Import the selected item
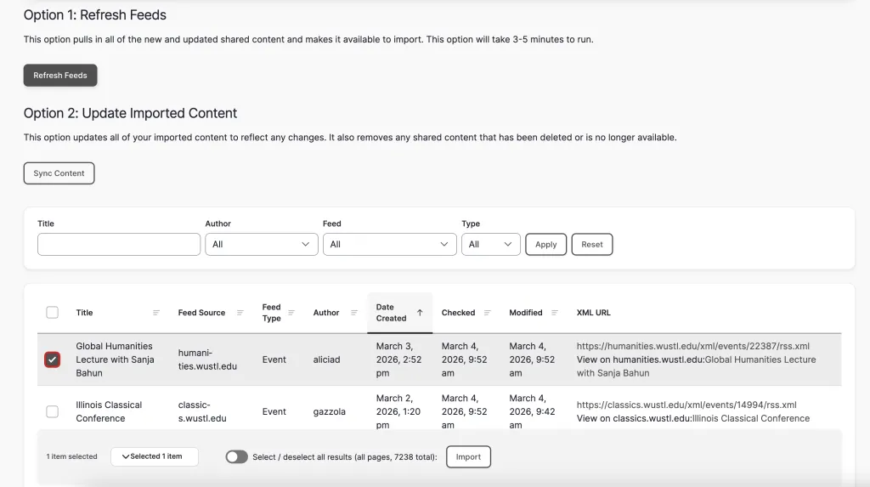 tap(468, 457)
